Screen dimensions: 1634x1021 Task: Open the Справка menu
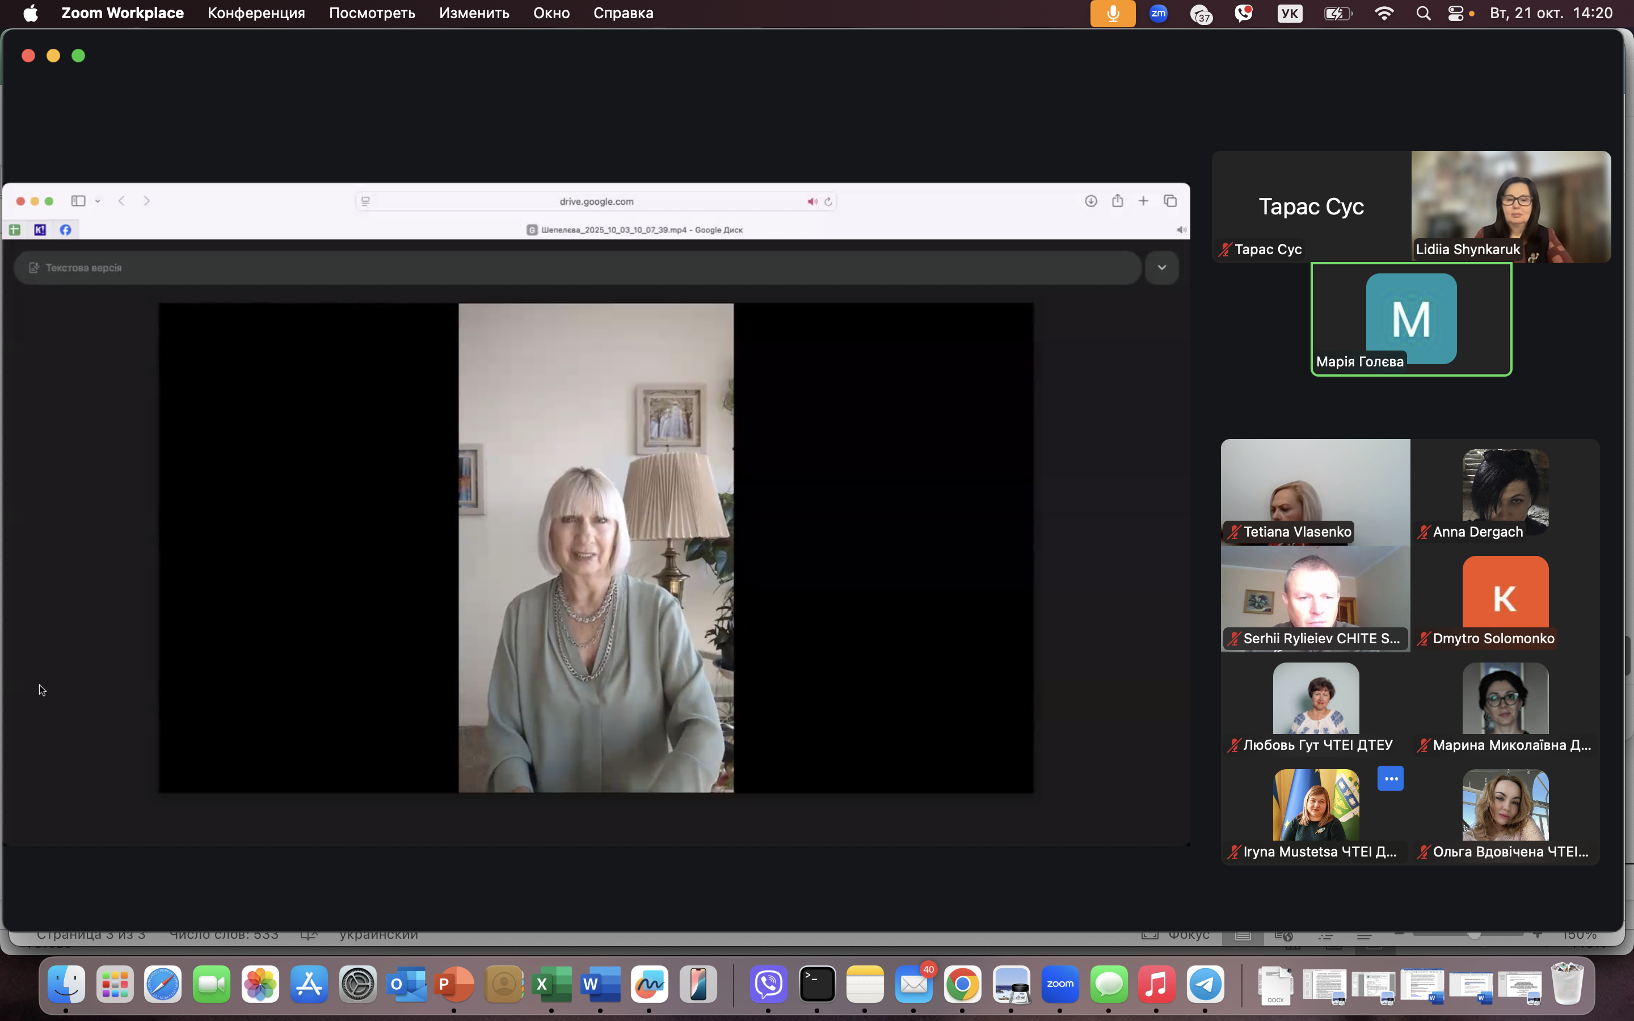(x=622, y=14)
